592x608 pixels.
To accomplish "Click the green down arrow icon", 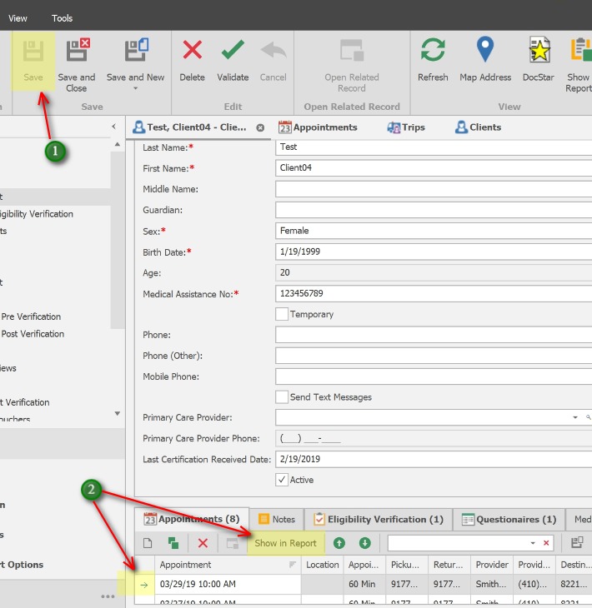I will point(365,543).
